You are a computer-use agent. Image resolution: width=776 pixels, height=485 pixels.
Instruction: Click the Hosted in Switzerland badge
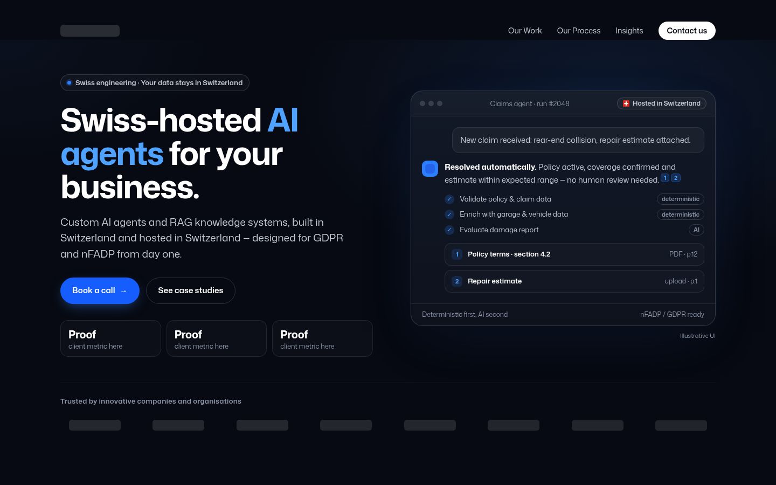click(662, 103)
